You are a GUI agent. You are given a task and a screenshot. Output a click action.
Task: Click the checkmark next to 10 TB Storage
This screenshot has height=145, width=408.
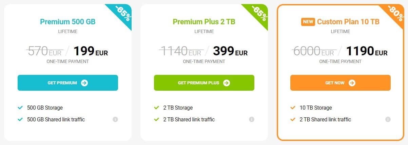click(x=293, y=108)
